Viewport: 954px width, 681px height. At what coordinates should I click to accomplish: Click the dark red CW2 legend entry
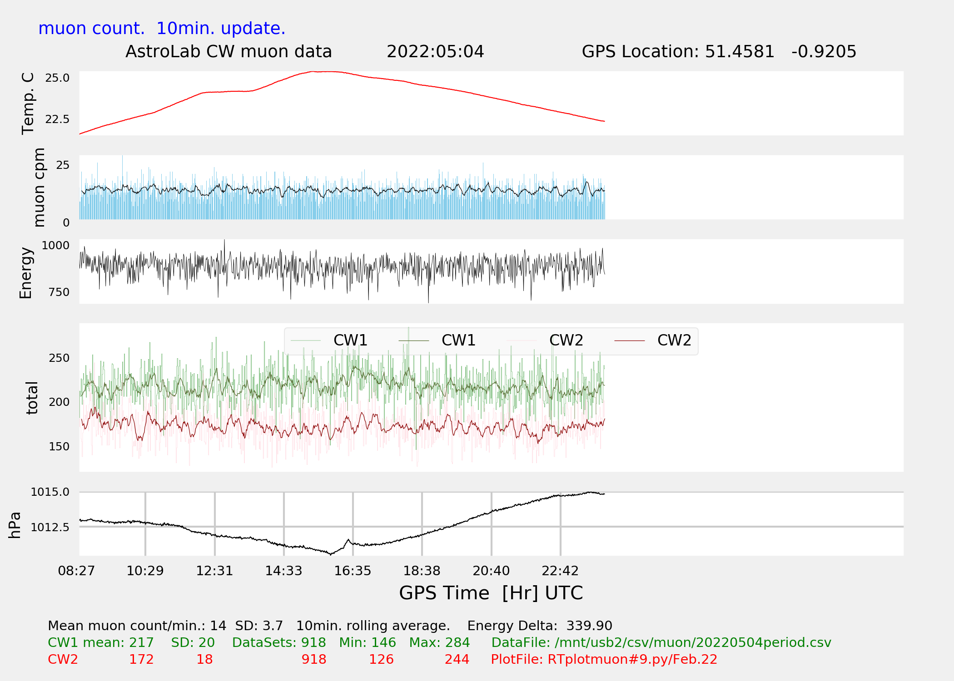[x=653, y=340]
